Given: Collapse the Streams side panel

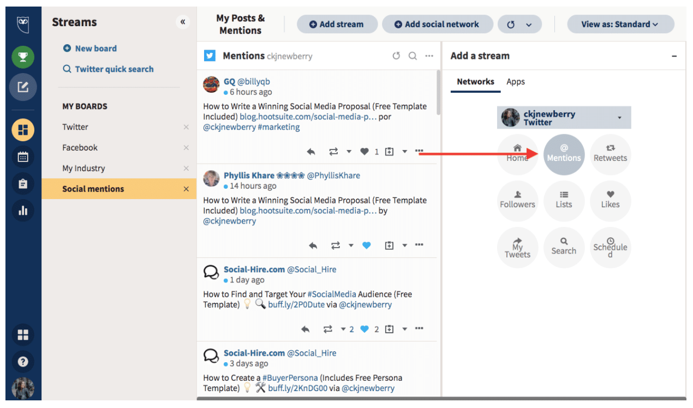Looking at the screenshot, I should click(x=183, y=22).
